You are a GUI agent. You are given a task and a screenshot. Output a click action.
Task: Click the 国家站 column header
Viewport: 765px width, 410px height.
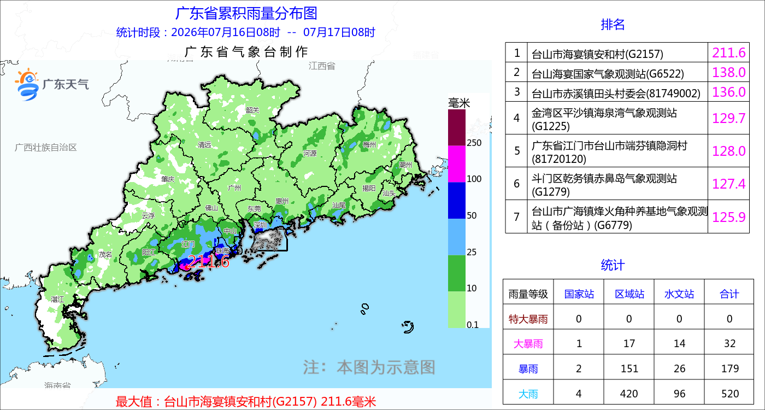[x=579, y=294]
